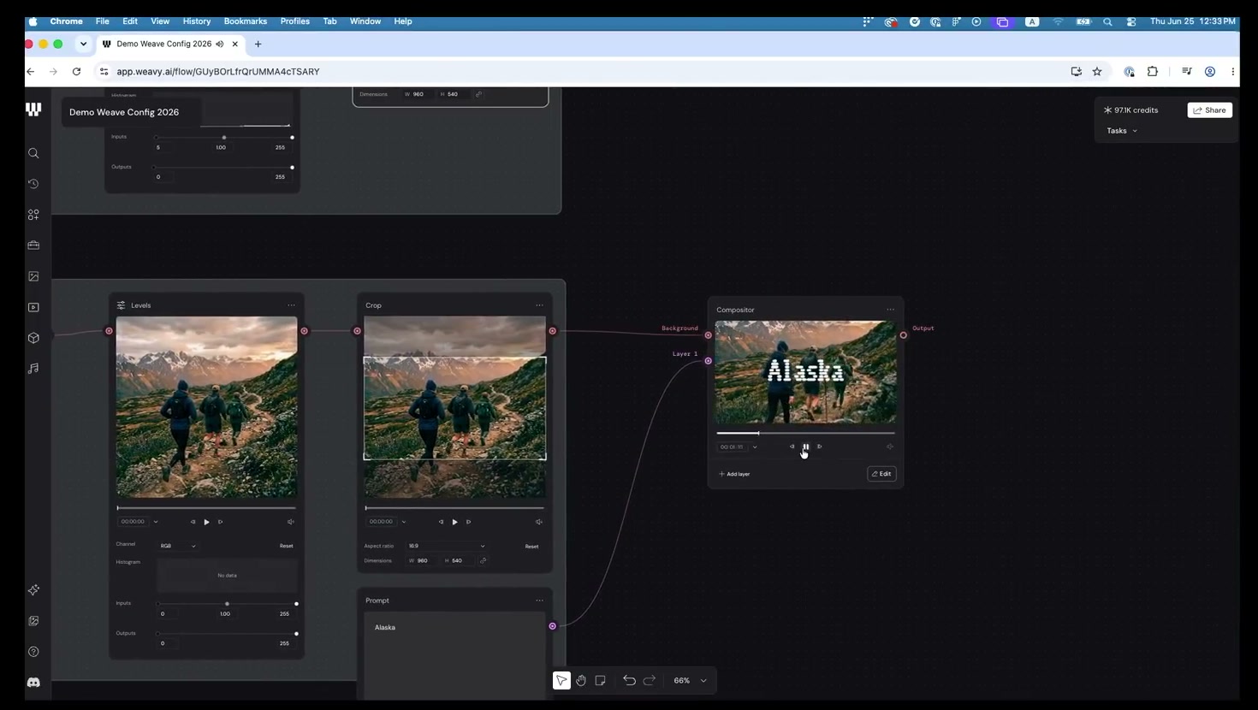Open the audio music note sidebar icon

[x=33, y=369]
